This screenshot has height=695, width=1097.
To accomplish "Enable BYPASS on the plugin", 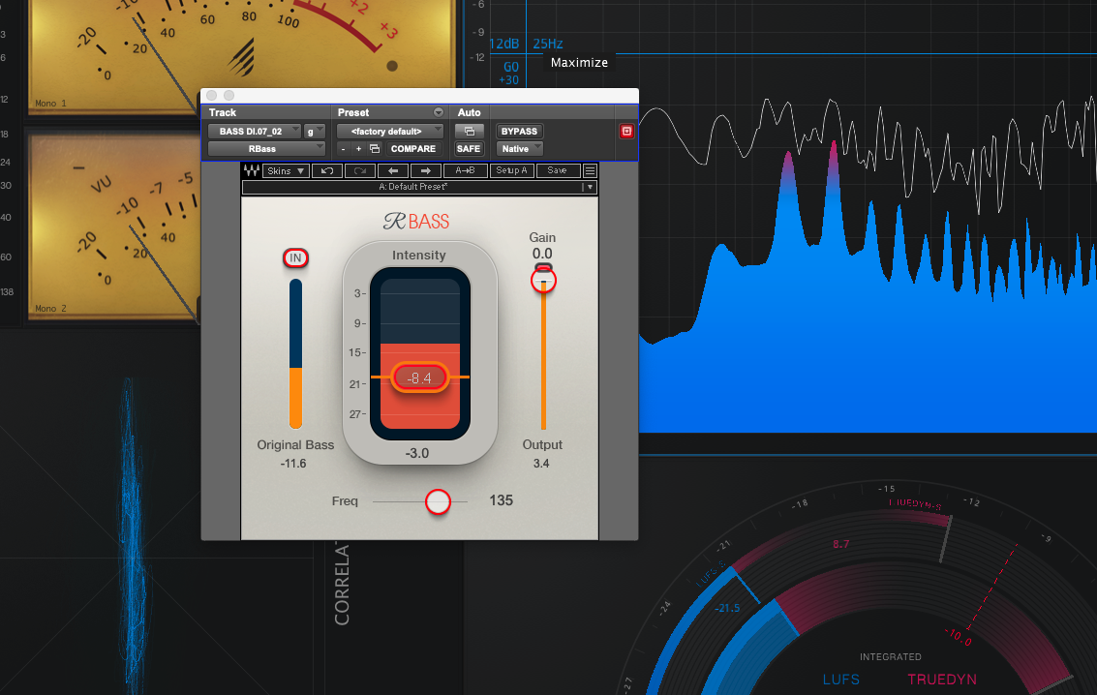I will click(520, 130).
